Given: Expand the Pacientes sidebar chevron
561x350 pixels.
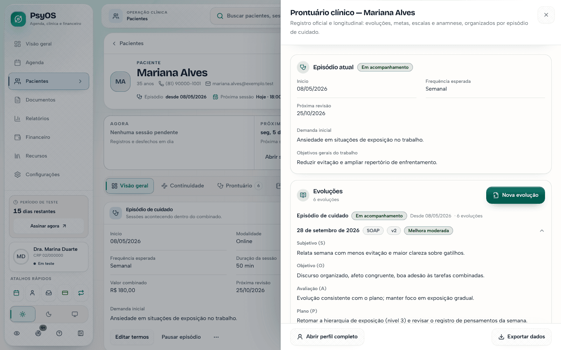Looking at the screenshot, I should point(80,81).
